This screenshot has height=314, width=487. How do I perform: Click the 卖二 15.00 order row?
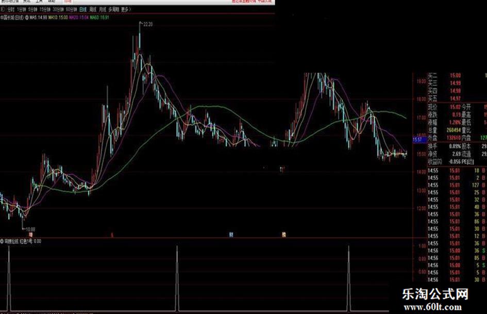[457, 76]
